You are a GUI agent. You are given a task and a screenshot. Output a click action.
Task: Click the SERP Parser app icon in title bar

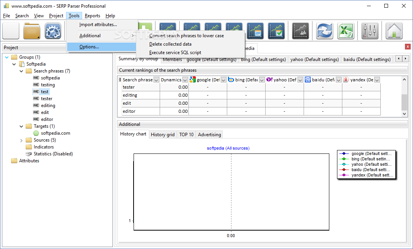click(6, 6)
